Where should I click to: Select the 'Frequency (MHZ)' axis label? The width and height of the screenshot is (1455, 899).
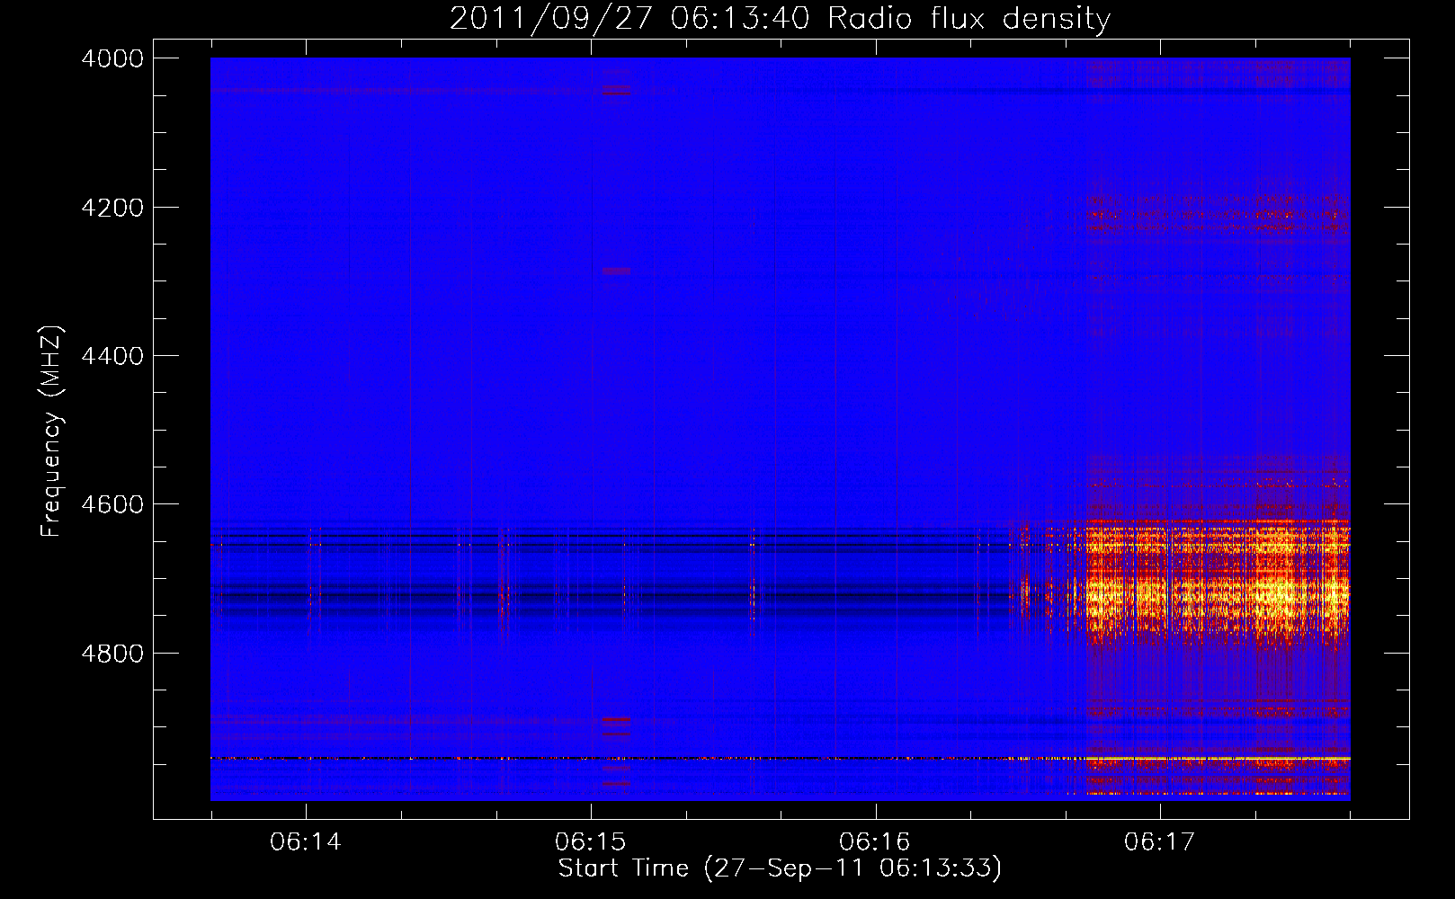pos(51,432)
